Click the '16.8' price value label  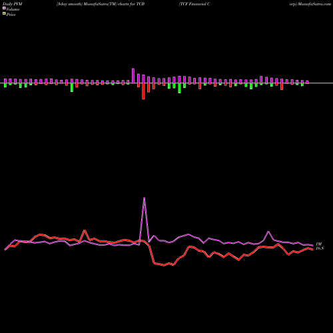click(x=320, y=248)
